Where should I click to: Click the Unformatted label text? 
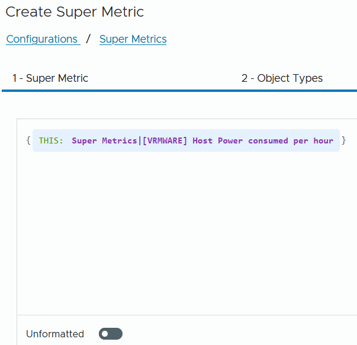pyautogui.click(x=55, y=334)
